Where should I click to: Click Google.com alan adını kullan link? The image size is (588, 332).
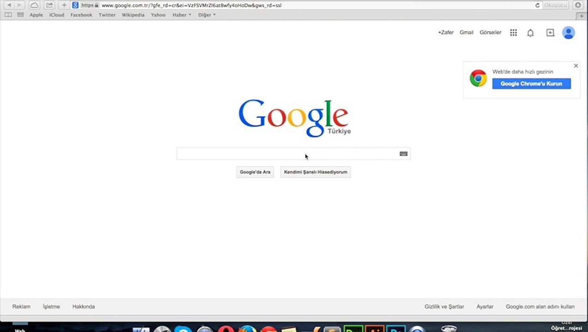(x=540, y=307)
